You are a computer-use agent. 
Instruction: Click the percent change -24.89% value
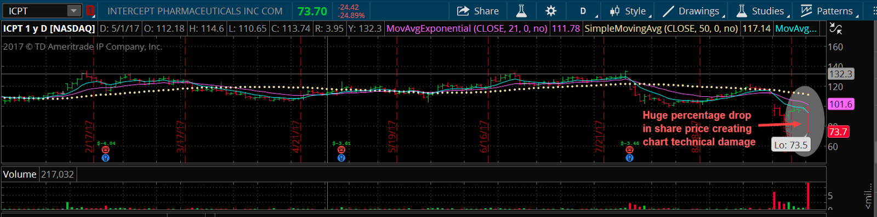pos(351,15)
